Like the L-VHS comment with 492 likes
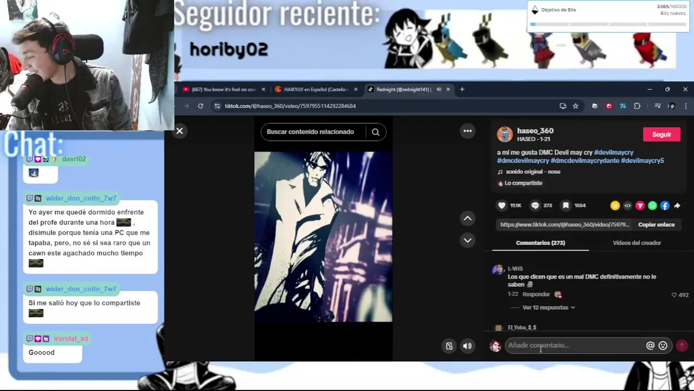The image size is (694, 391). pyautogui.click(x=674, y=295)
